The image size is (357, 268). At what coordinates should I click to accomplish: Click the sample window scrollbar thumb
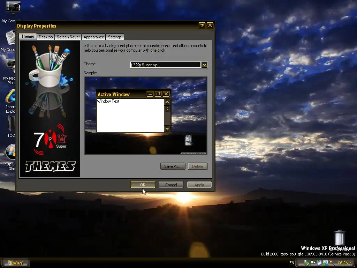[167, 109]
